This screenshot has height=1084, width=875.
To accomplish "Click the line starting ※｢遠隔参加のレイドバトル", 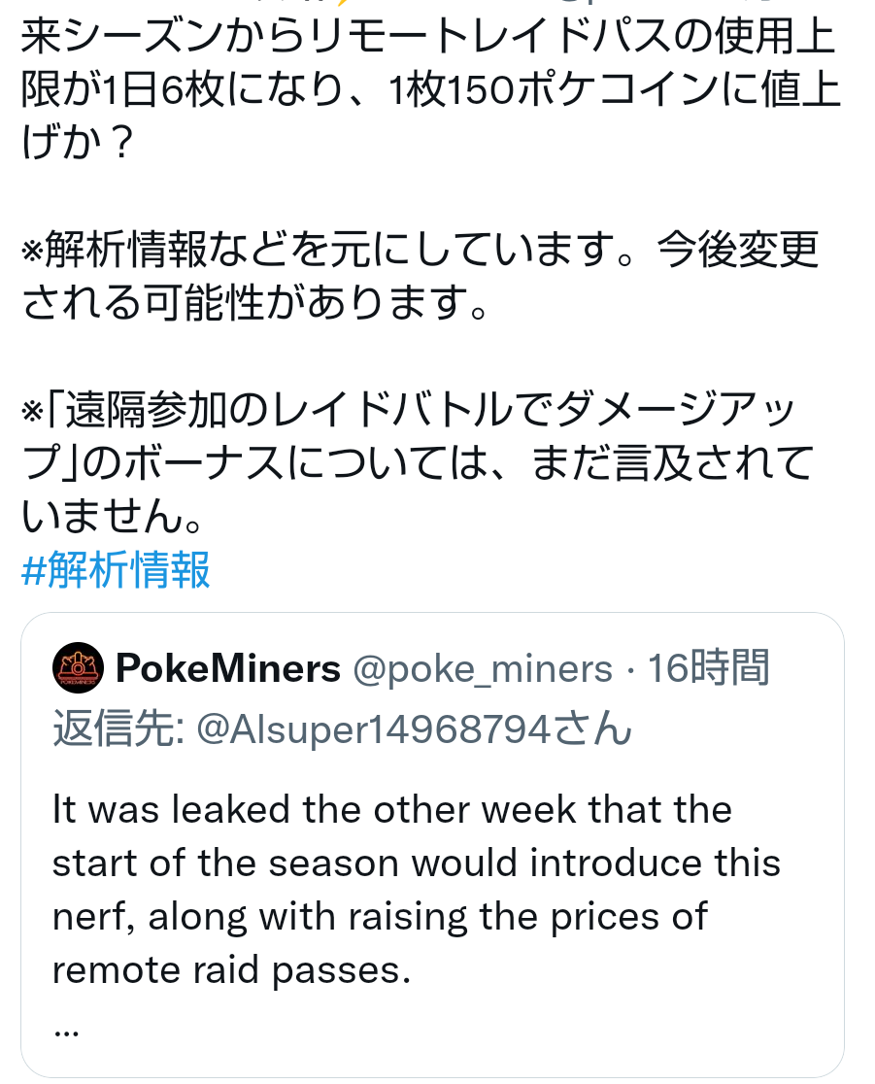I will coord(409,411).
